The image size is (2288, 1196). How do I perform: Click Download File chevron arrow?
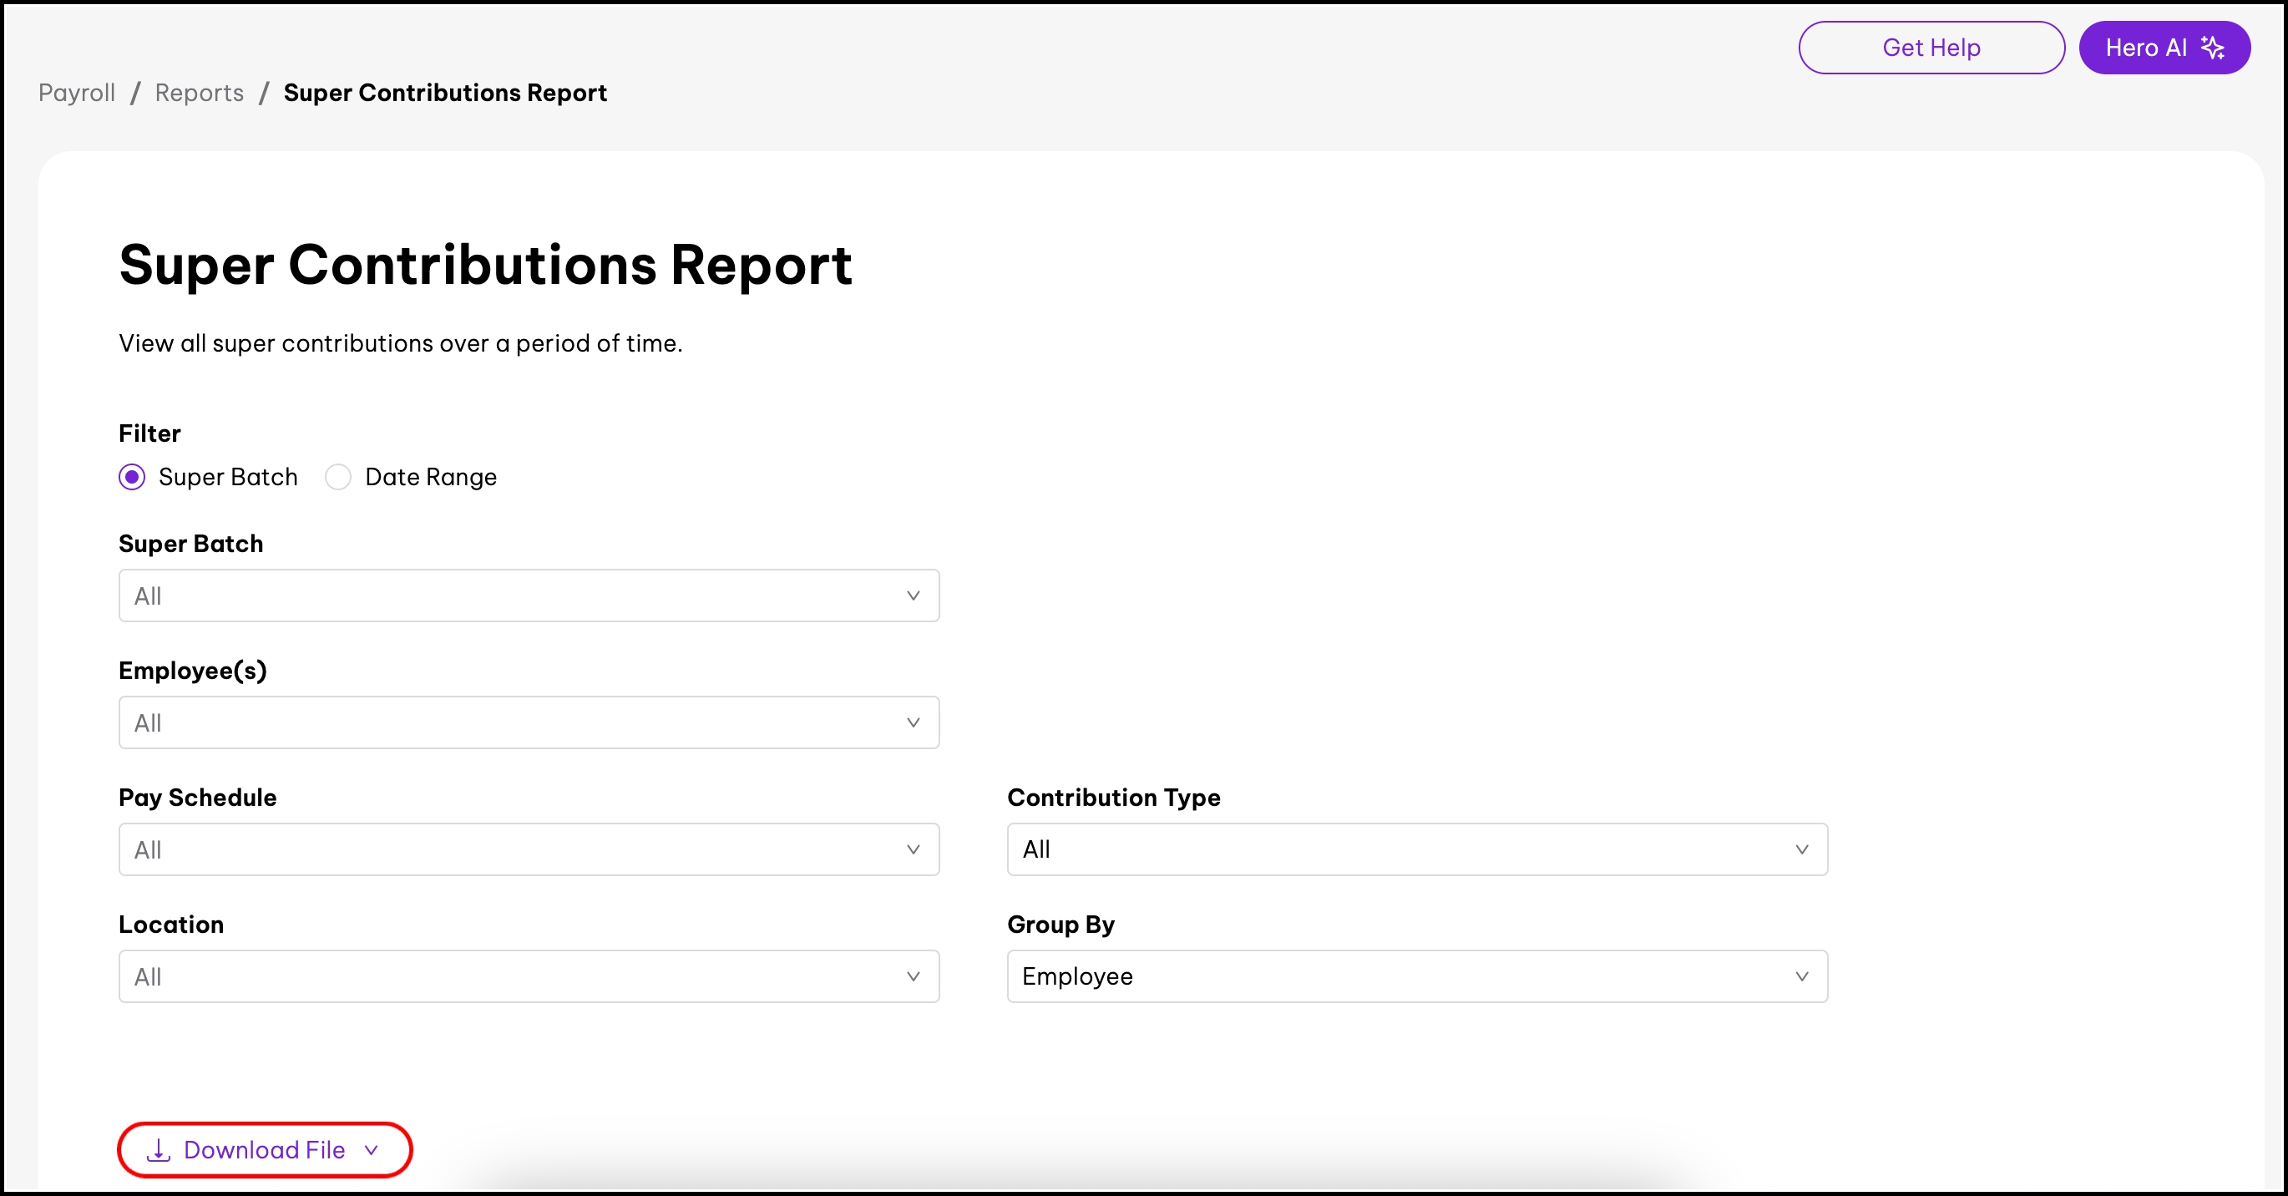[x=372, y=1150]
